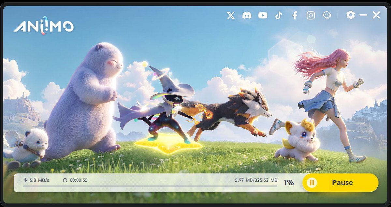Image resolution: width=391 pixels, height=207 pixels.
Task: Pause the download
Action: [340, 183]
